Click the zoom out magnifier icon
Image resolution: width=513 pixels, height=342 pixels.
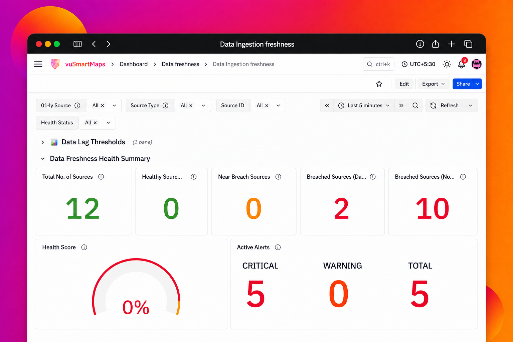415,106
